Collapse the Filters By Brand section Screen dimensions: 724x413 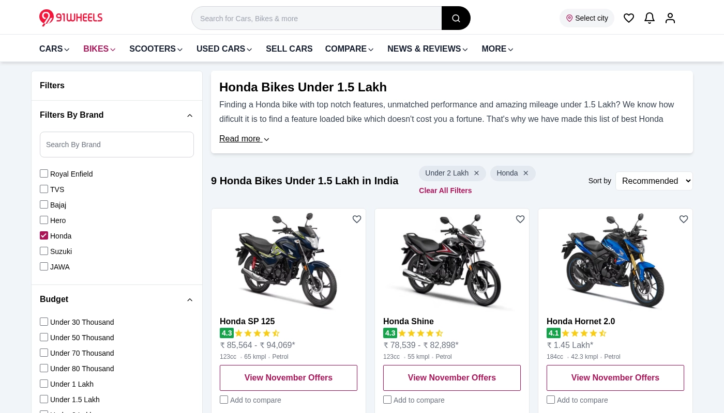click(x=190, y=115)
